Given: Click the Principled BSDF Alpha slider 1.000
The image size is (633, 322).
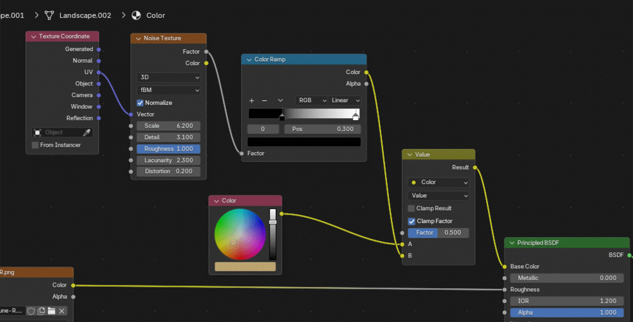Looking at the screenshot, I should tap(567, 312).
